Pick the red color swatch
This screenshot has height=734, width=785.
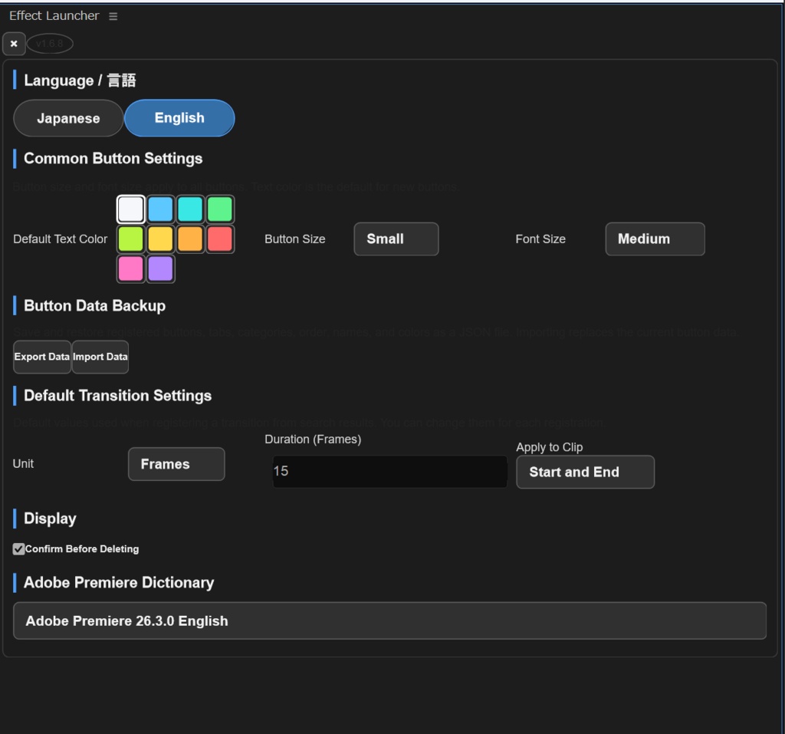click(220, 239)
